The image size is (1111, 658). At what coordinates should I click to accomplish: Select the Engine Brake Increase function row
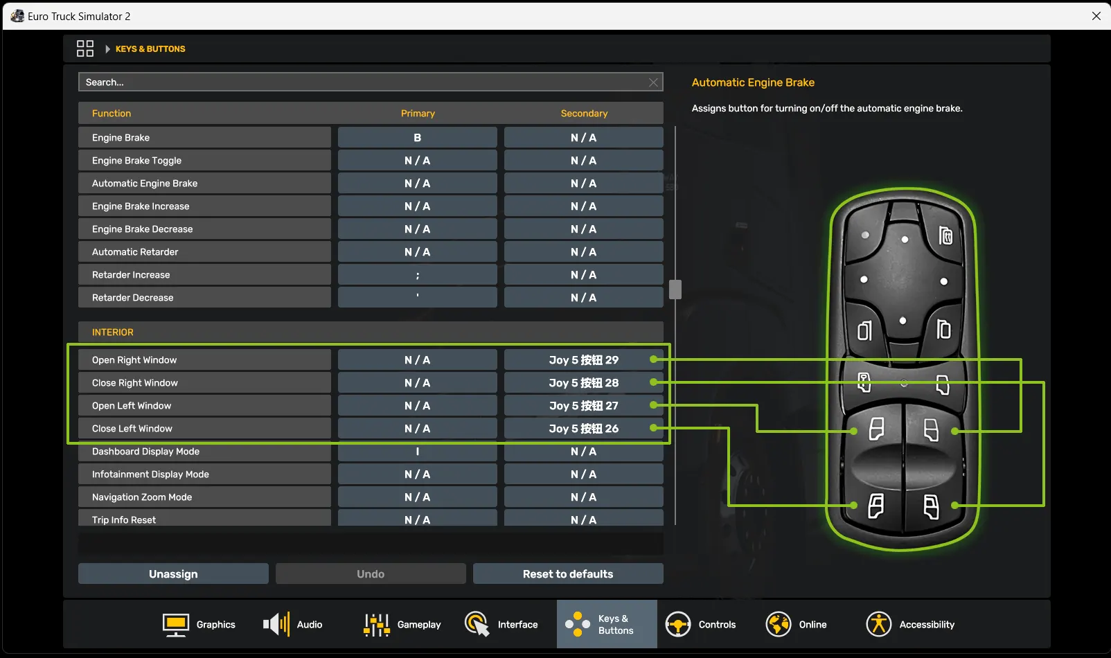point(204,206)
